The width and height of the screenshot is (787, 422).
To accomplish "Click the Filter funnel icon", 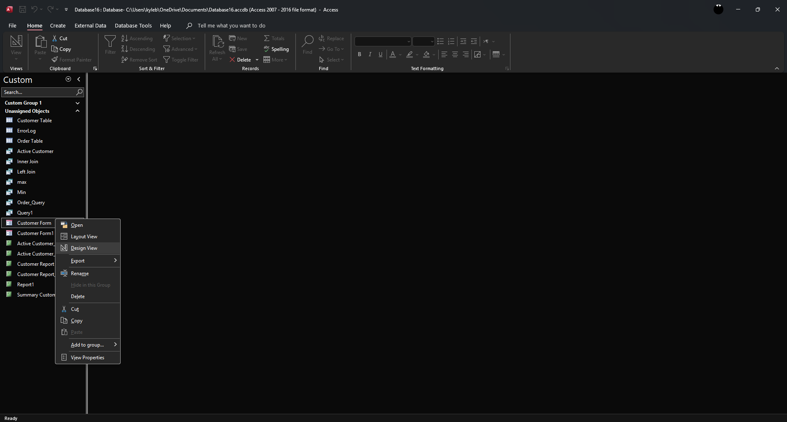I will (x=110, y=41).
